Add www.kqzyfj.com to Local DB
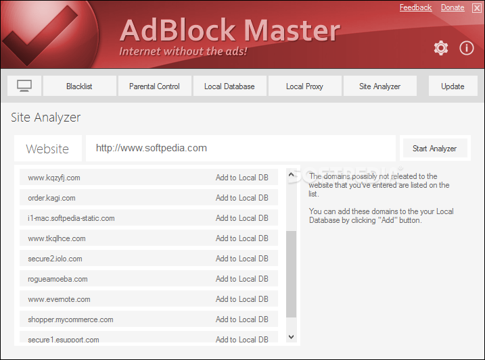 point(242,178)
